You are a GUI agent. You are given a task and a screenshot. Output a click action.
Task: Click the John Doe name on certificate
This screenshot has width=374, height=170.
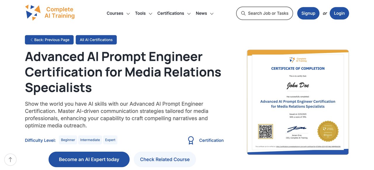coord(298,86)
